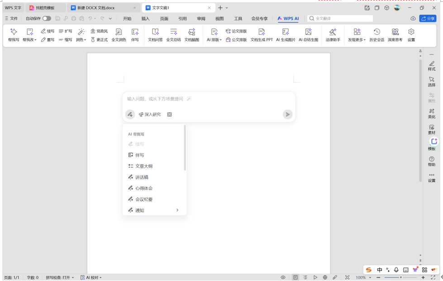Switch to the 引用 ribbon tab
The height and width of the screenshot is (281, 443).
[x=182, y=19]
